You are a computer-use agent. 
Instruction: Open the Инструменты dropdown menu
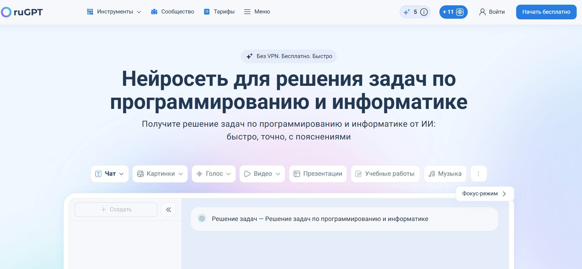click(114, 12)
